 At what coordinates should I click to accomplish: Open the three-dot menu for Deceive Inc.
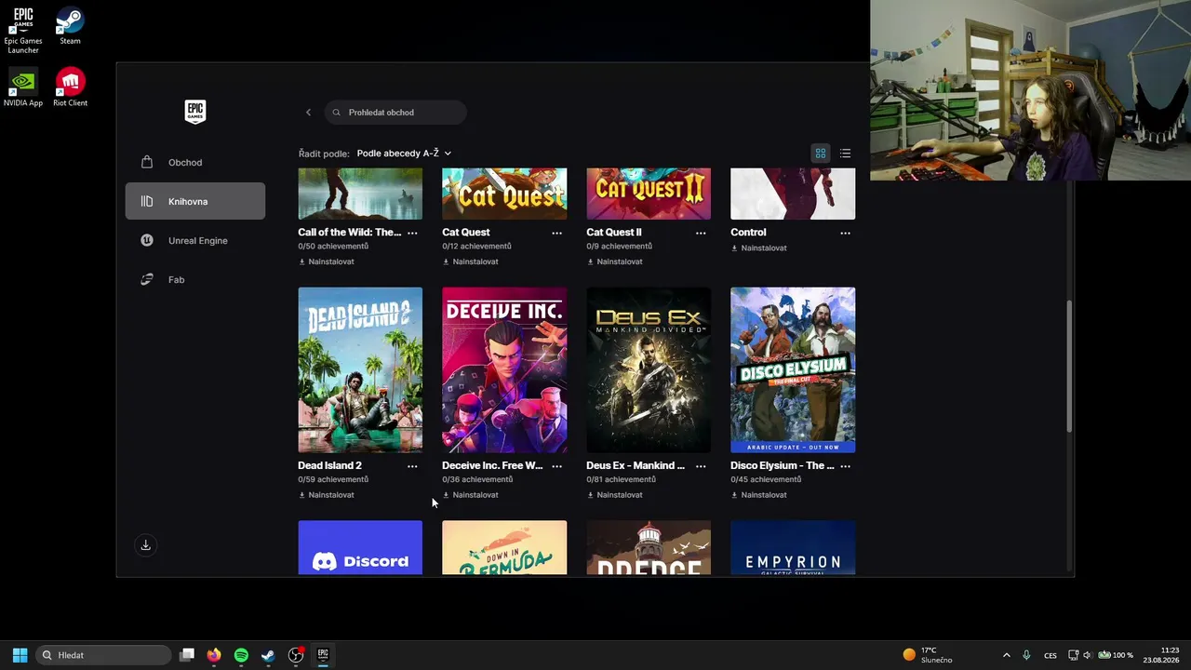556,466
